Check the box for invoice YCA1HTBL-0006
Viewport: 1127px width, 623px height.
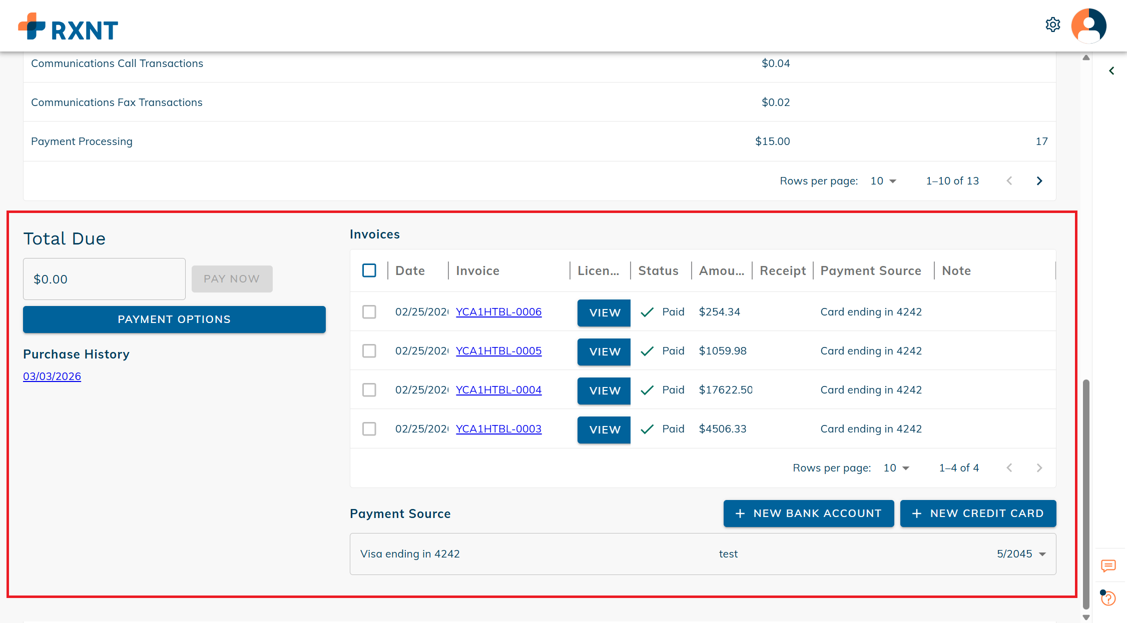pyautogui.click(x=369, y=312)
